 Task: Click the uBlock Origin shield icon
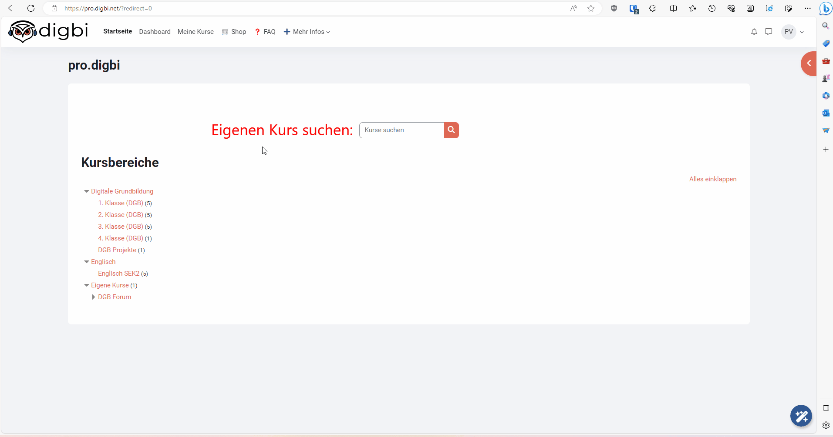(x=614, y=8)
